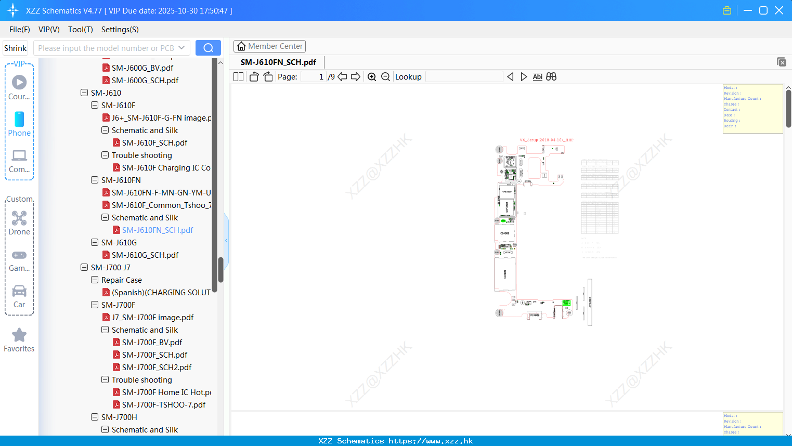Jump to previous lookup result triangle
This screenshot has width=792, height=446.
click(510, 77)
